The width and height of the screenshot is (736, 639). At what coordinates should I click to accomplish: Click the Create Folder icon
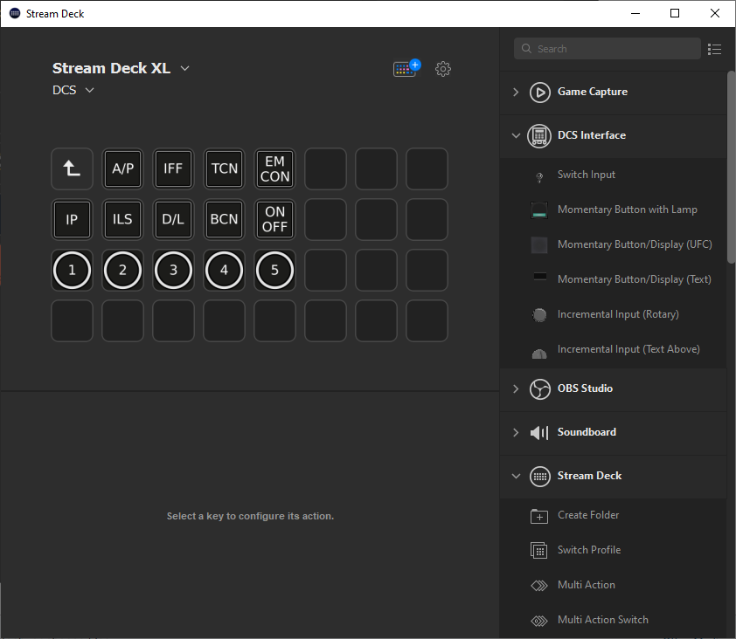tap(539, 516)
